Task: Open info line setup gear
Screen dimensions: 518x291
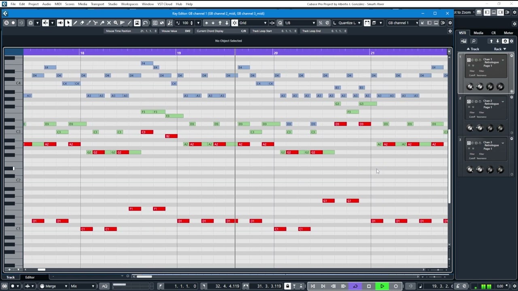Action: coord(450,31)
